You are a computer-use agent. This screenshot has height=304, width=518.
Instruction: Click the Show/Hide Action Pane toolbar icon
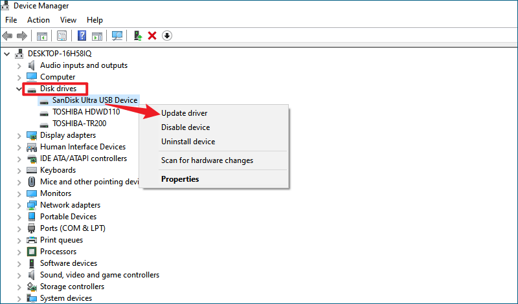coord(97,36)
